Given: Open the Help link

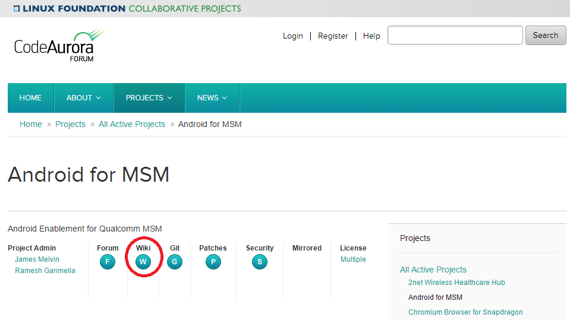Looking at the screenshot, I should tap(371, 36).
